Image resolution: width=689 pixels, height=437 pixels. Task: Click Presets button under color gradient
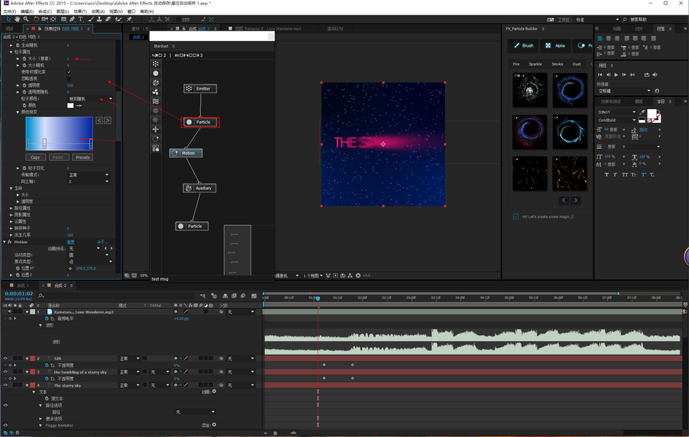click(x=82, y=157)
